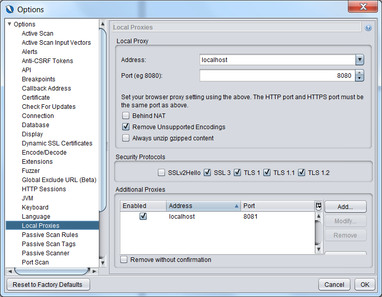Confirm with the OK button
The image size is (382, 297).
tap(365, 284)
